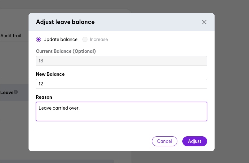Click the greyed Increase option text

tap(99, 39)
